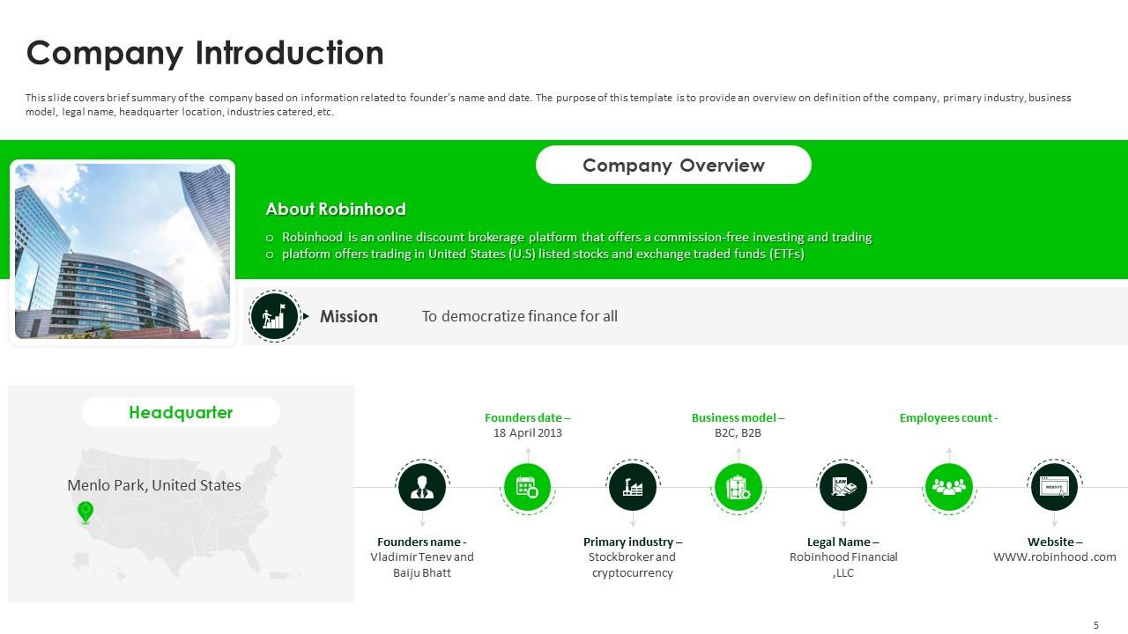Select the slide description paragraph
The image size is (1128, 634).
coord(548,105)
